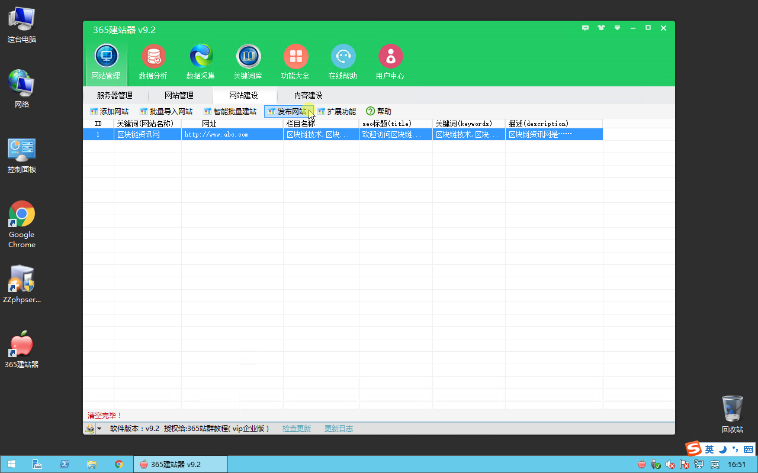Open the 用户中心 module icon
Viewport: 758px width, 473px height.
(390, 62)
